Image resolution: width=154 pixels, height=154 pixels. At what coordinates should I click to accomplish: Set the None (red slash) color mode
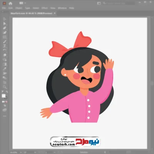[x=6, y=102]
